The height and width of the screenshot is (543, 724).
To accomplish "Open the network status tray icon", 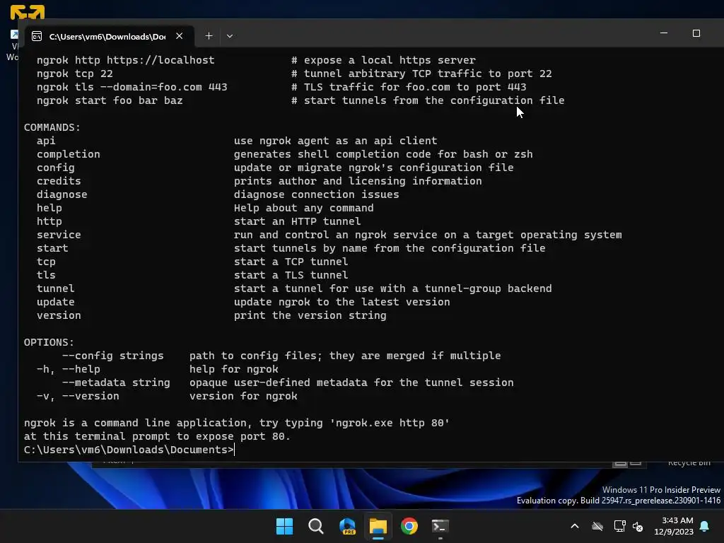I will (619, 526).
